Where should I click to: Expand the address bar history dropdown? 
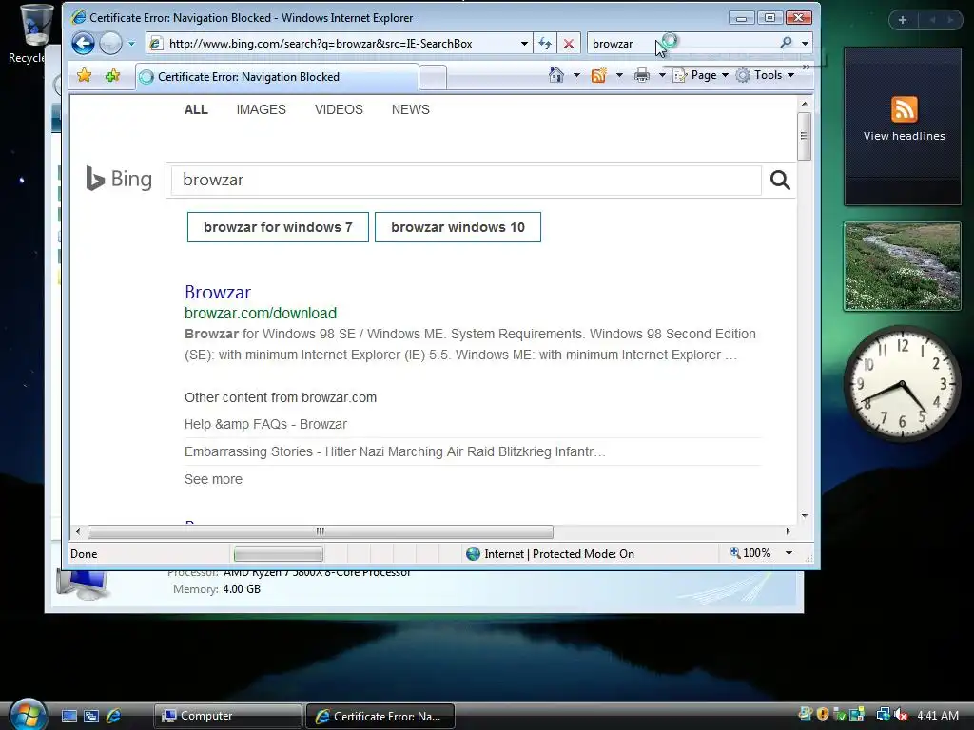point(524,44)
